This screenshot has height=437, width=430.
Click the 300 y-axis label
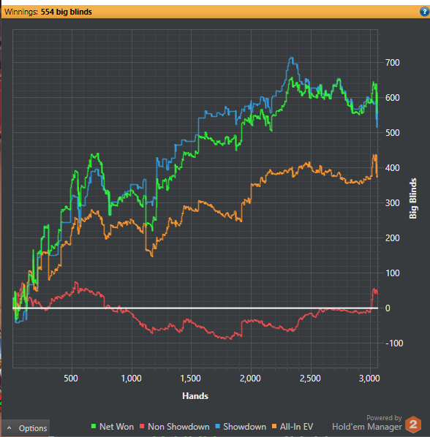(393, 203)
